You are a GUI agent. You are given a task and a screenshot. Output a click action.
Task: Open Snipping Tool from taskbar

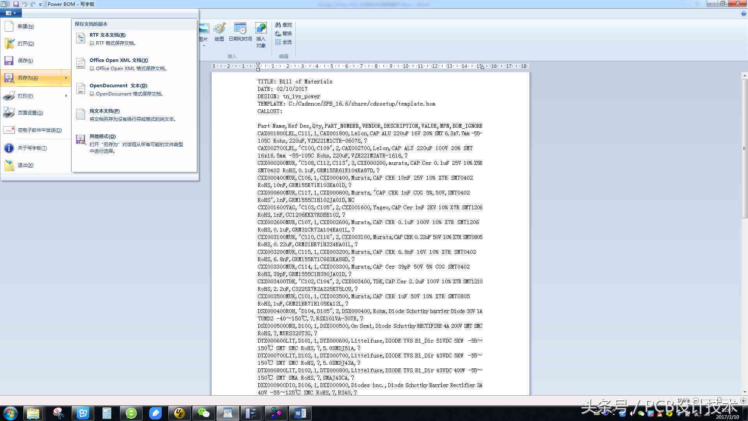click(58, 413)
